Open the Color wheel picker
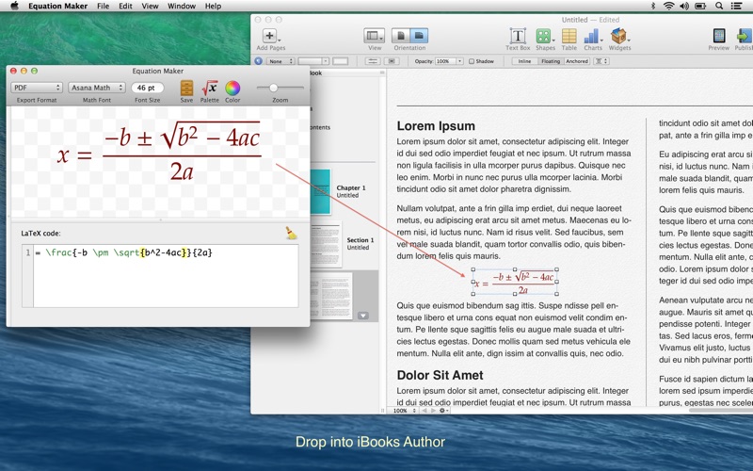 pos(232,88)
